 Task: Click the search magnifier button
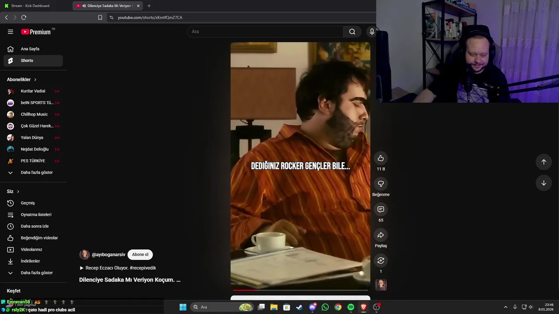[352, 31]
